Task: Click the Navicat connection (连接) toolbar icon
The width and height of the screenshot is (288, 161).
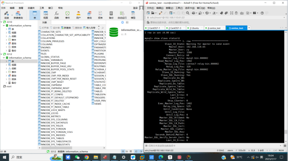Action: (6, 15)
